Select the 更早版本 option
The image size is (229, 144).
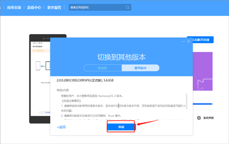click(140, 68)
